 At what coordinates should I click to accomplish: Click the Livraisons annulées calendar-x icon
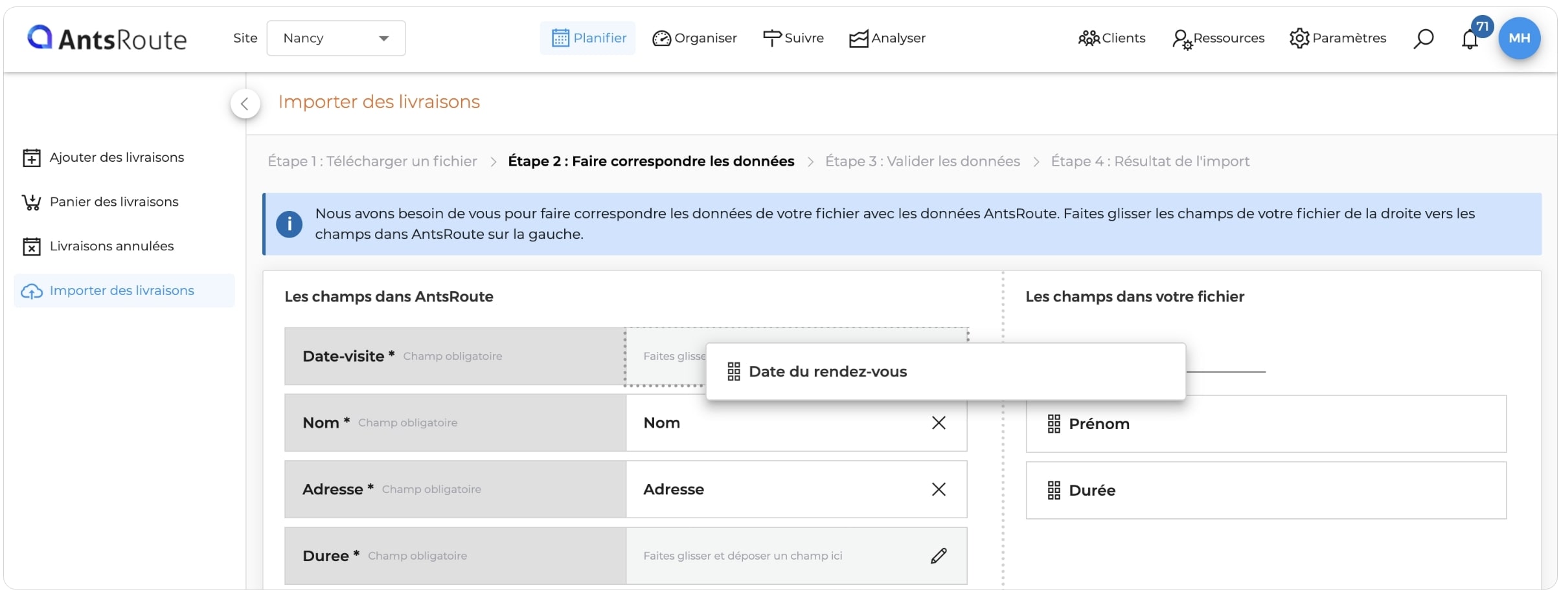point(32,247)
